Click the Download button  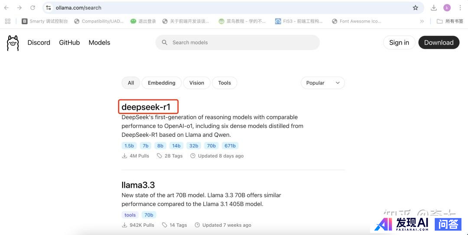pyautogui.click(x=439, y=42)
